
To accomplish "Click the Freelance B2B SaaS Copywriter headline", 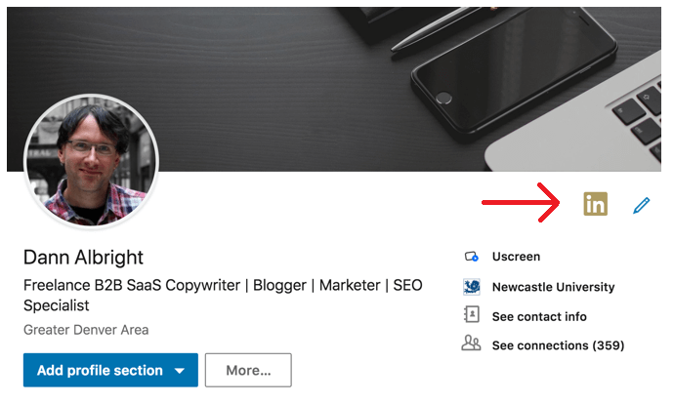I will click(x=223, y=296).
